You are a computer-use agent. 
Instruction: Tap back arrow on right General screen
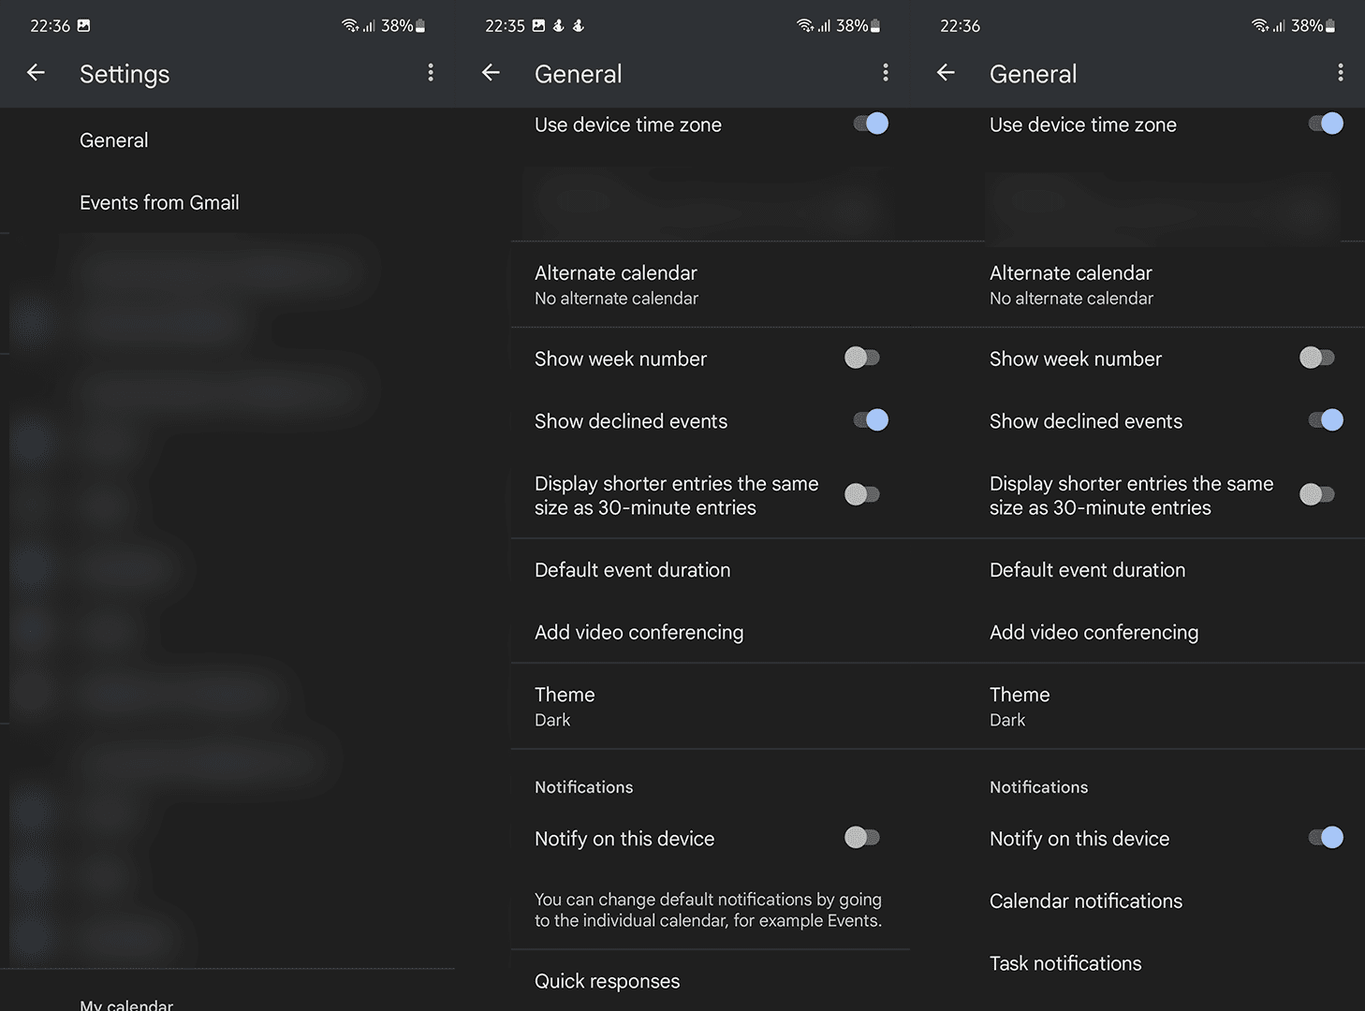[x=947, y=73]
